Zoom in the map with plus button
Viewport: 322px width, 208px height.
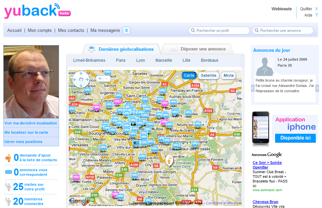[100, 79]
